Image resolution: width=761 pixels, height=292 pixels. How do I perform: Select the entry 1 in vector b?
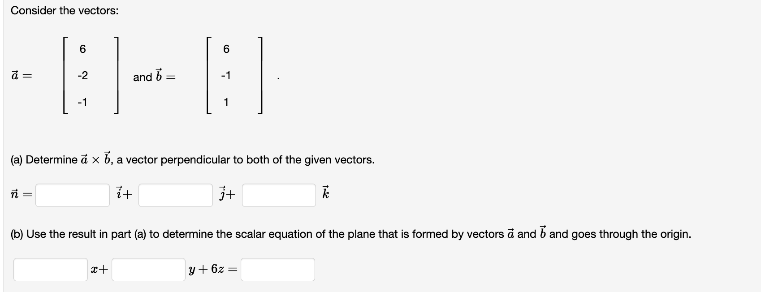(x=227, y=102)
